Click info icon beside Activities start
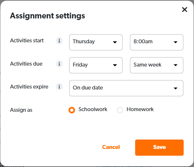 pyautogui.click(x=59, y=41)
